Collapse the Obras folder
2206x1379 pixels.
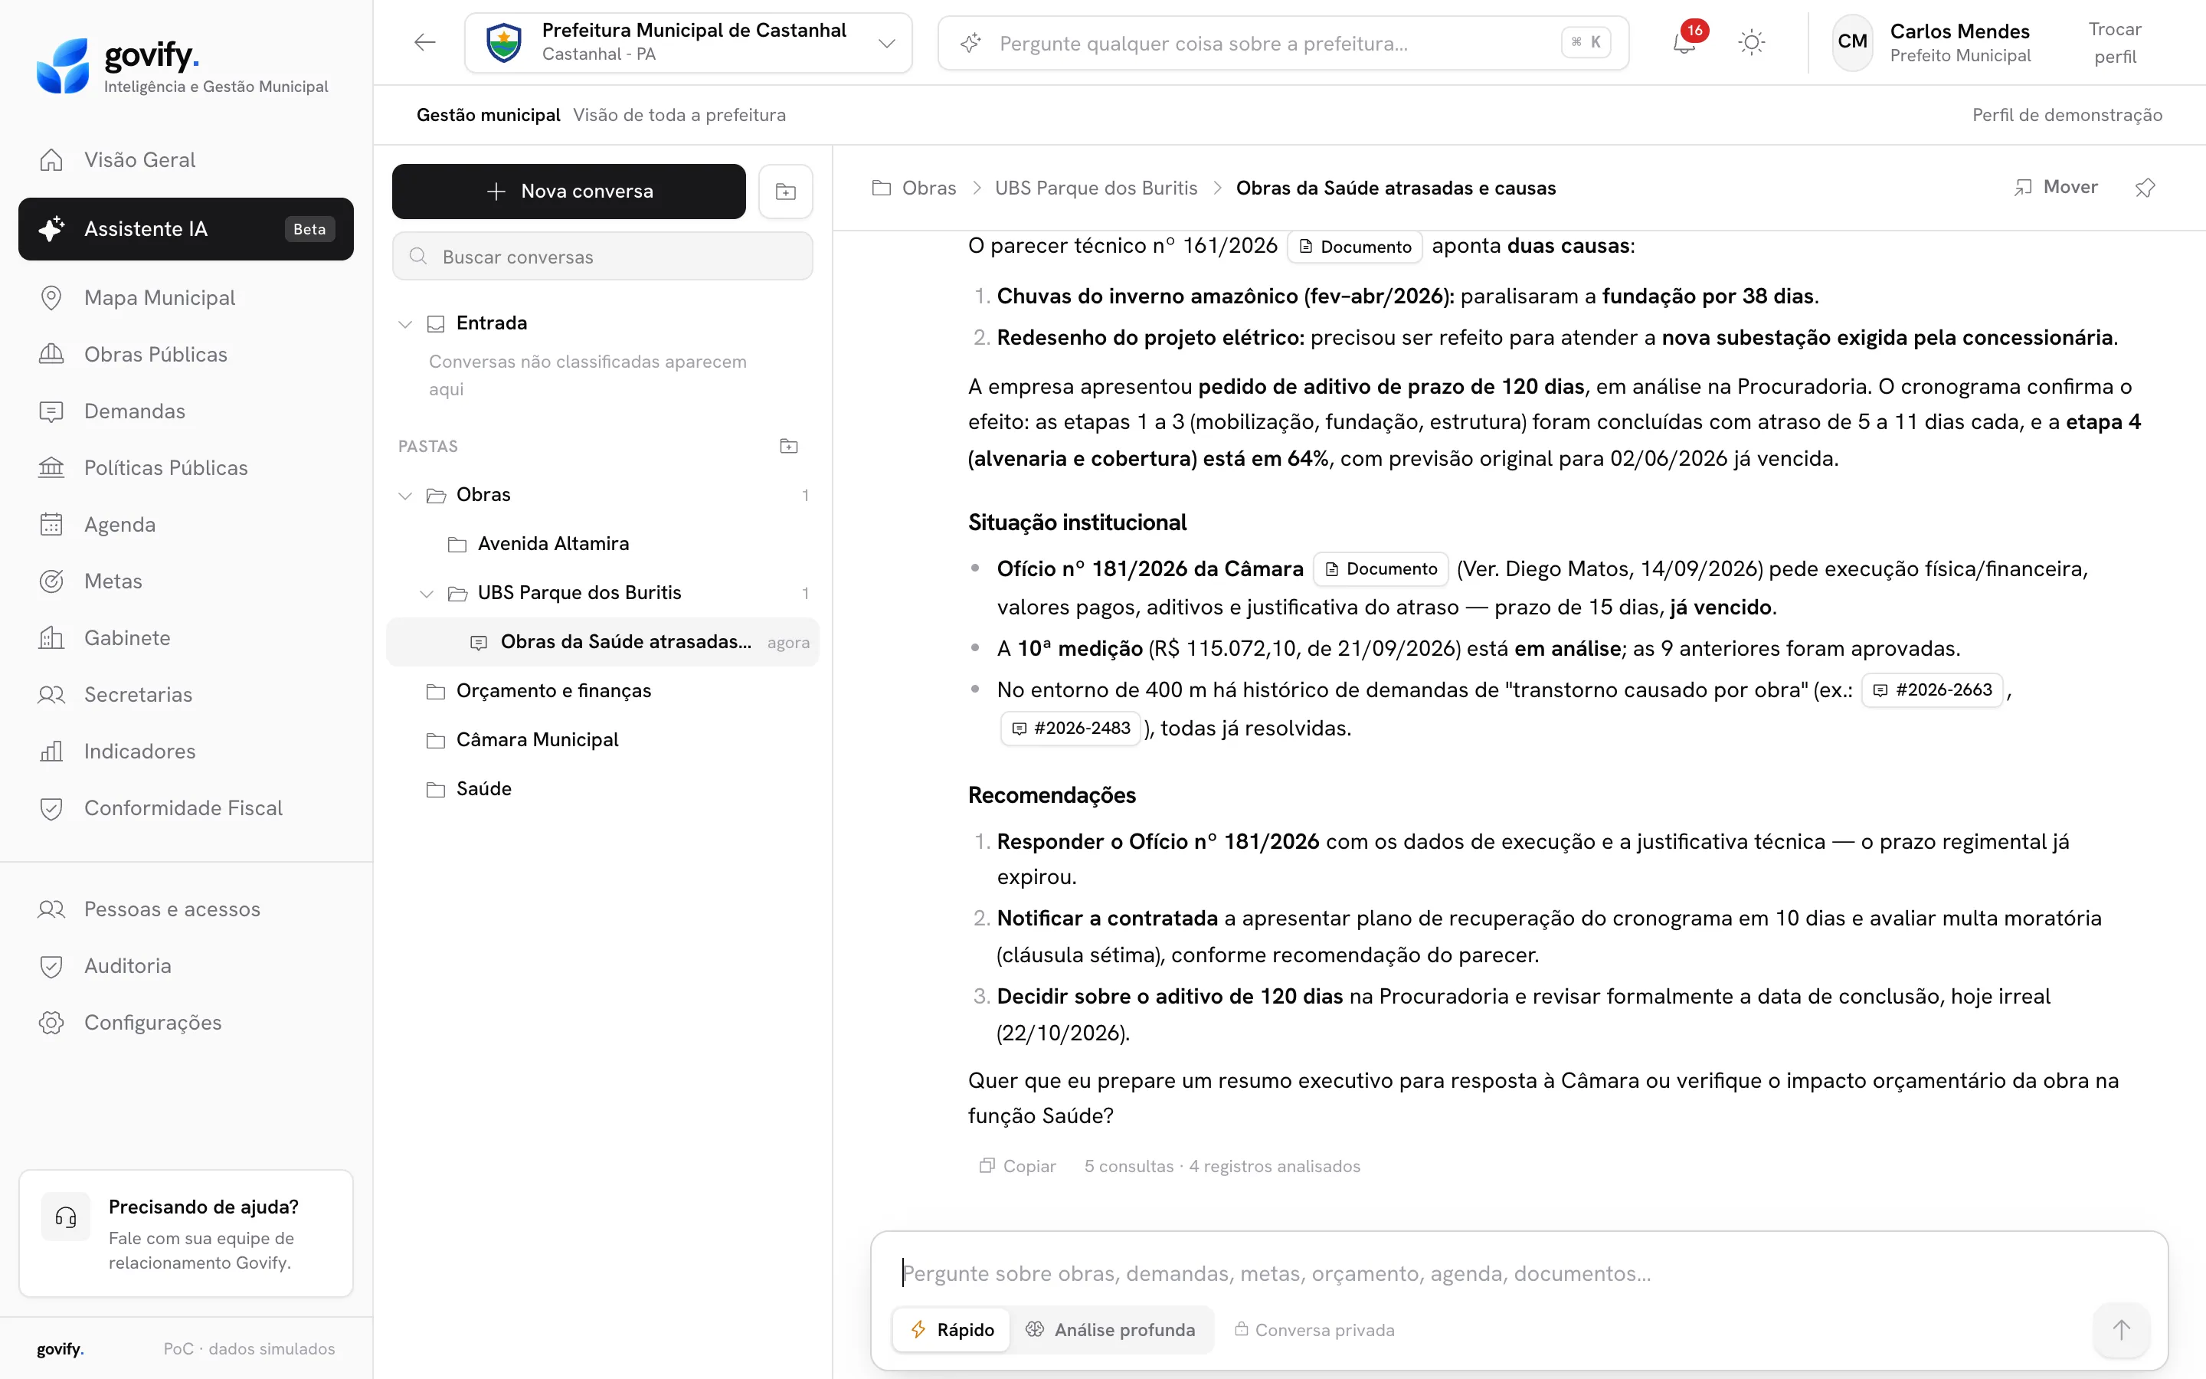[406, 495]
